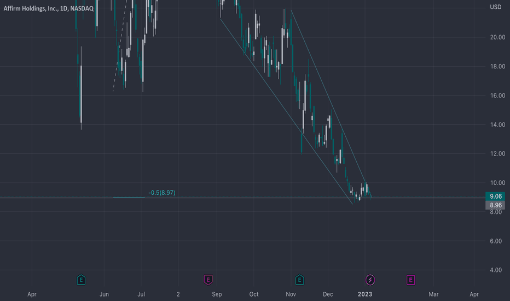
Task: Open the purple earnings marker near September
Action: tap(208, 280)
